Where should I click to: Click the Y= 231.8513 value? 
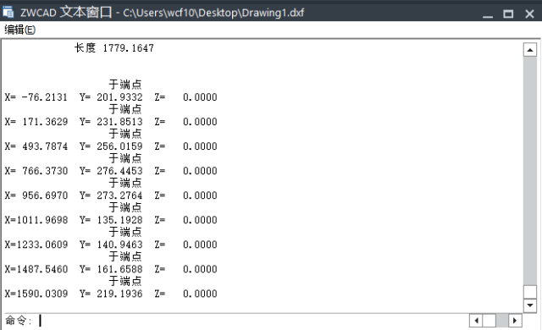111,122
